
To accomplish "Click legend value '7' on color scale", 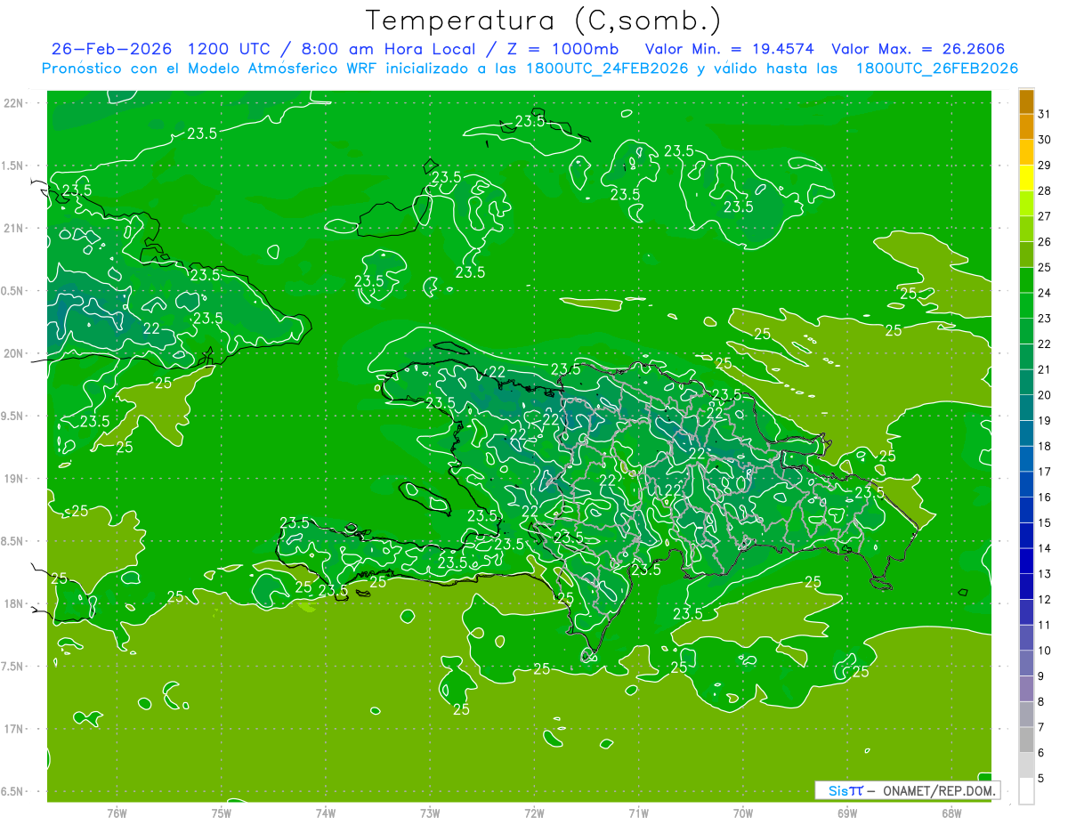I will tap(1041, 727).
